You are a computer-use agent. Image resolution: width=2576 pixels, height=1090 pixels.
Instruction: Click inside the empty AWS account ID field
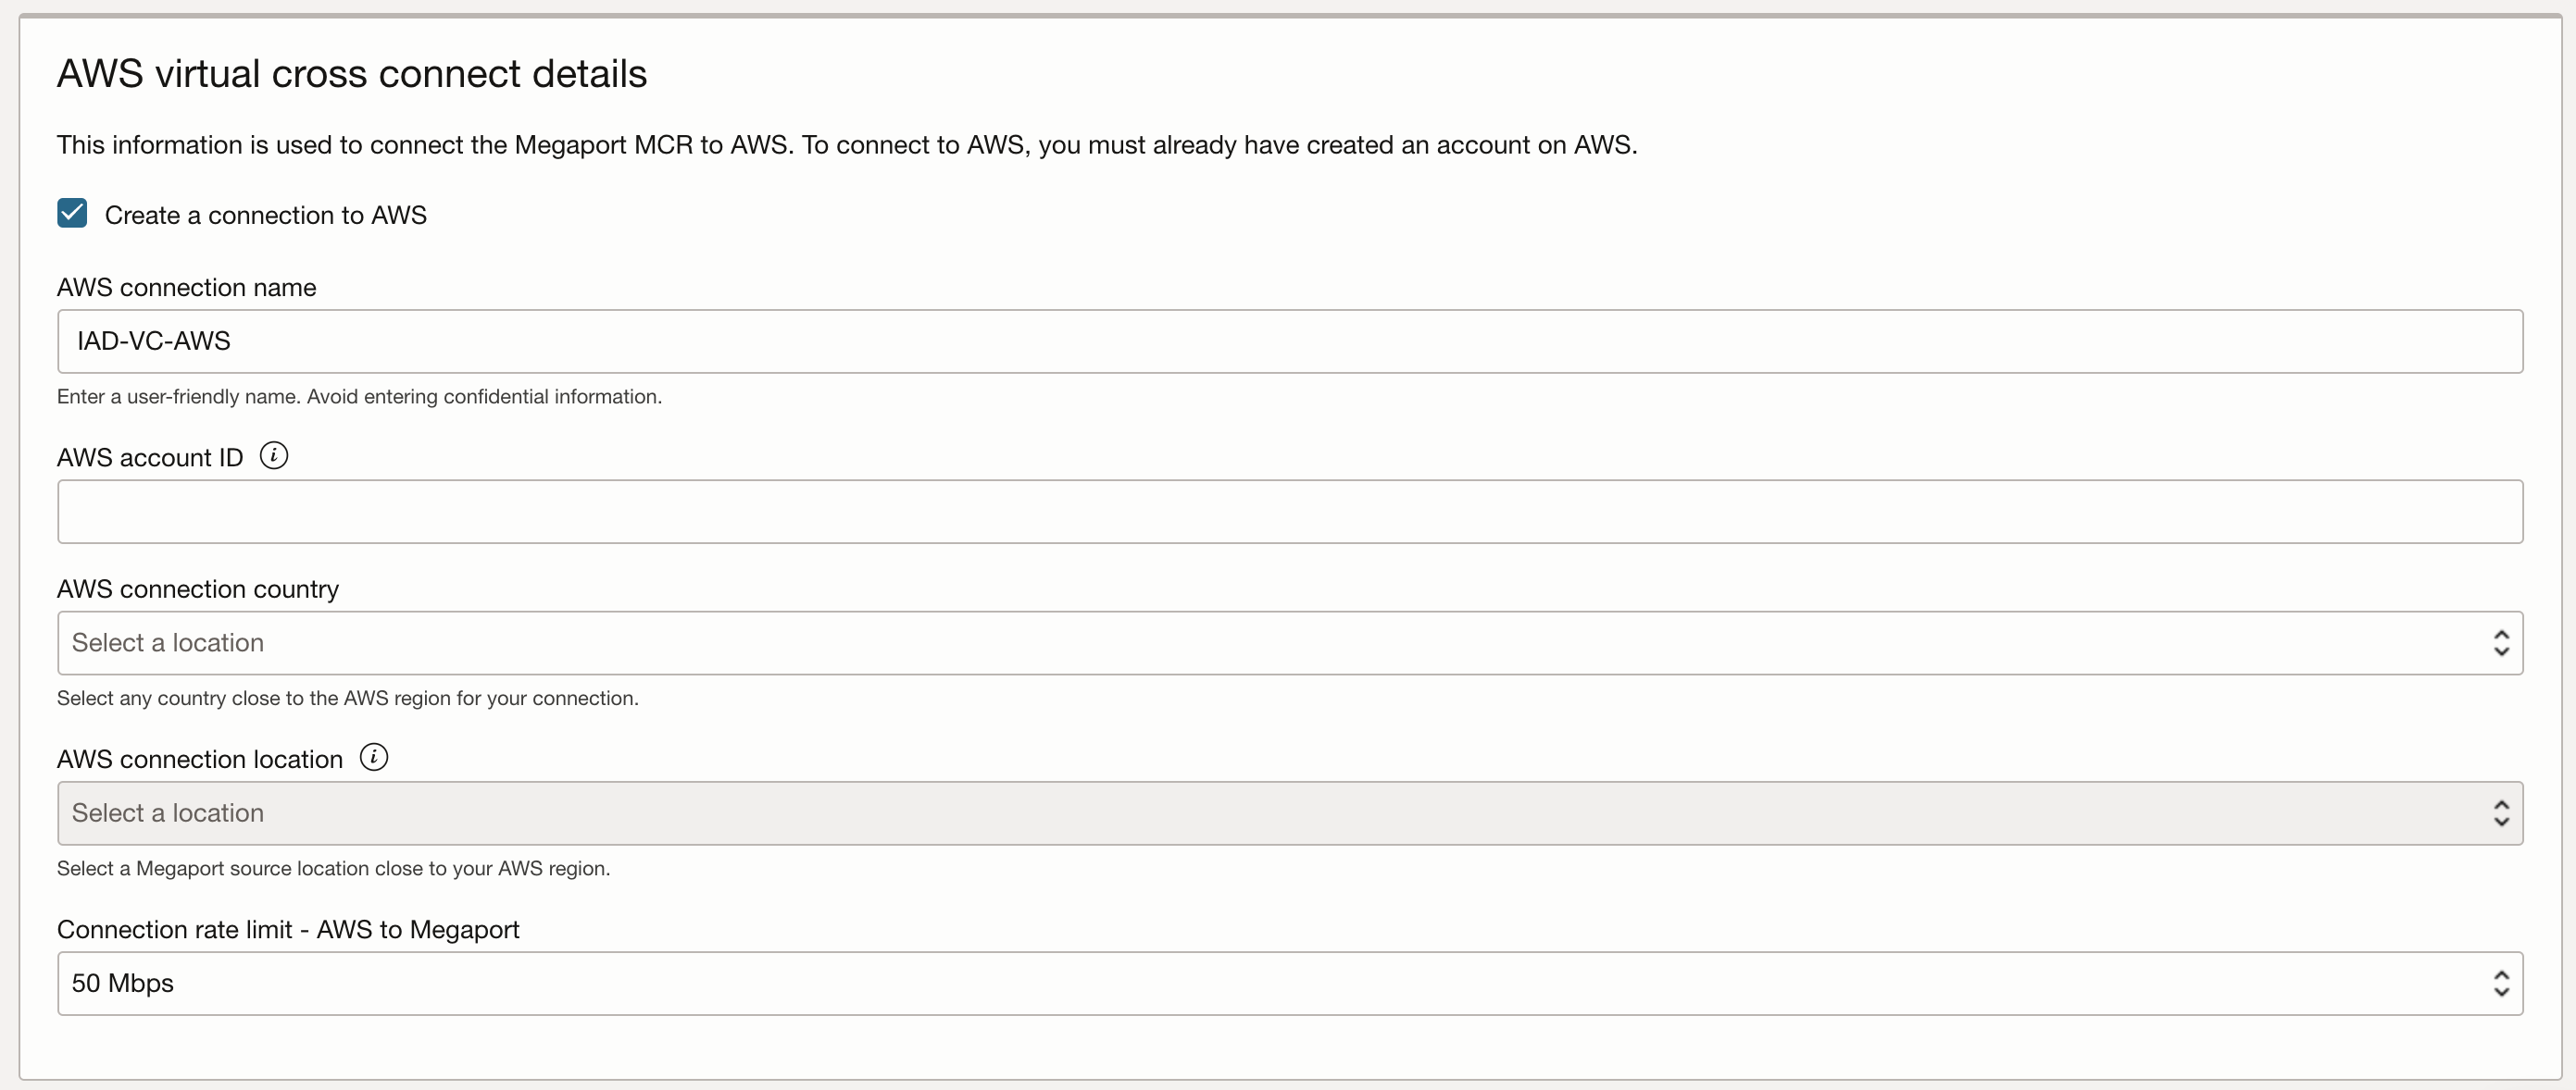[1290, 512]
